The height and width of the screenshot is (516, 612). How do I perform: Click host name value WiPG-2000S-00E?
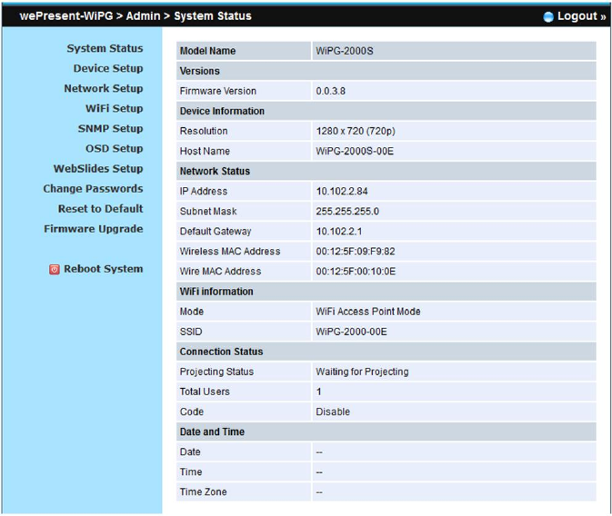coord(355,152)
